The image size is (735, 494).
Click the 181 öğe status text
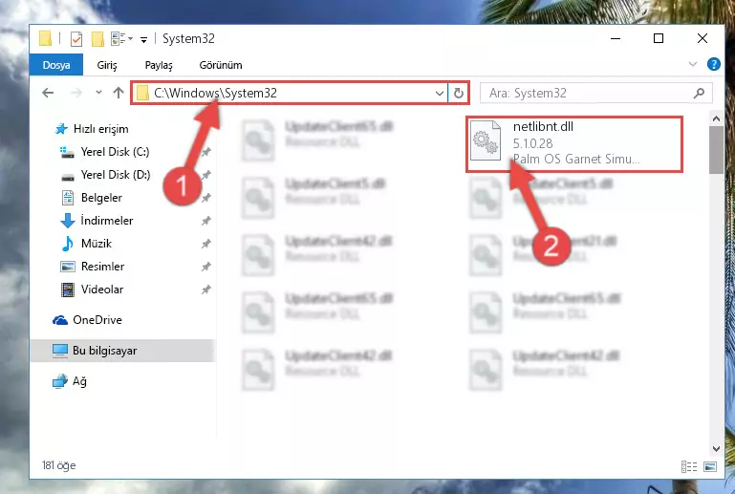pos(58,465)
